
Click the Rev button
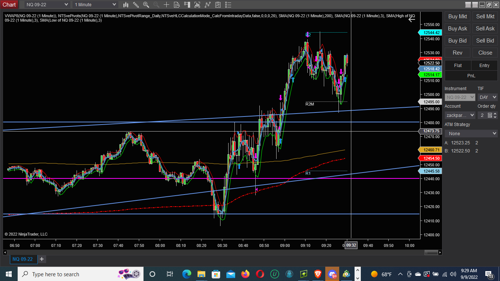[458, 53]
